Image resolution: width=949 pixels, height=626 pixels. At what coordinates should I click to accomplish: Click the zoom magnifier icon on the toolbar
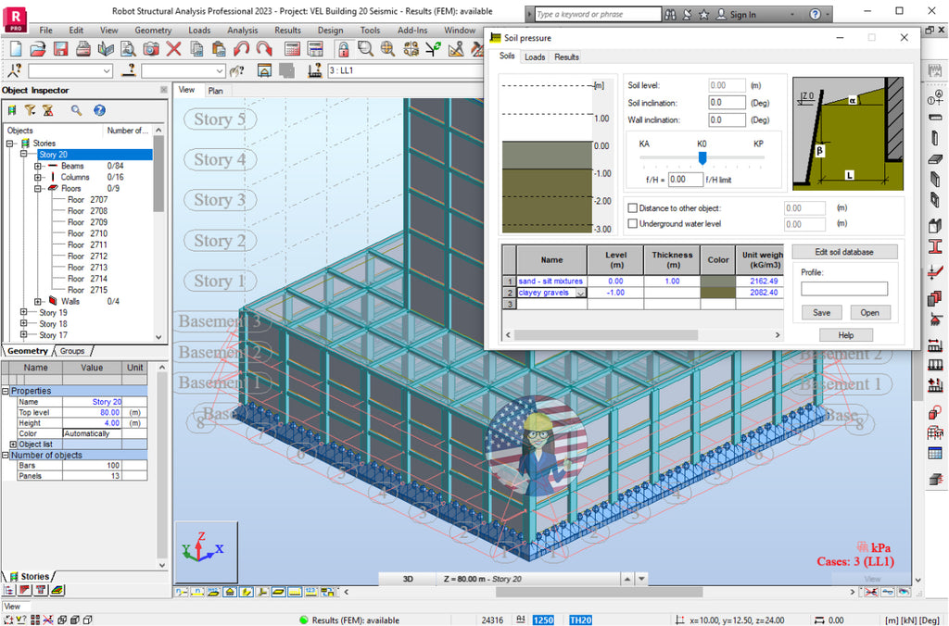(362, 48)
